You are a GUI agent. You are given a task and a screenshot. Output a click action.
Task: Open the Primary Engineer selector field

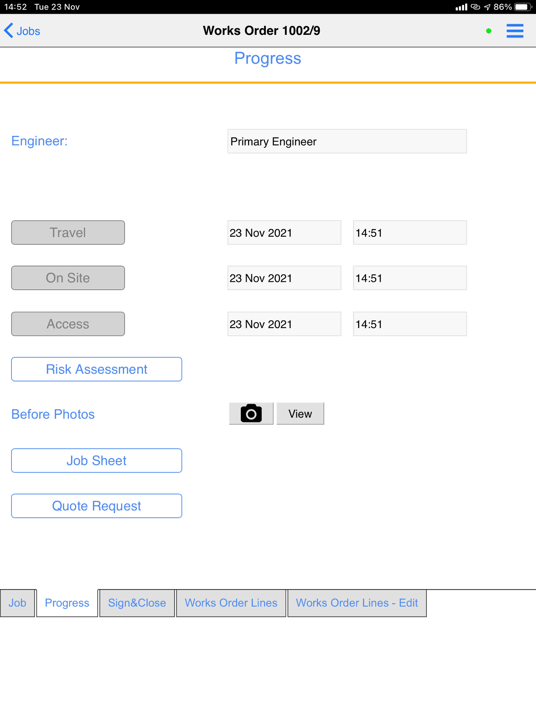coord(347,141)
